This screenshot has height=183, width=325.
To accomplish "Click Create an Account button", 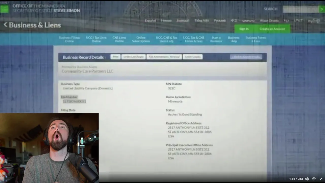I will 272,29.
